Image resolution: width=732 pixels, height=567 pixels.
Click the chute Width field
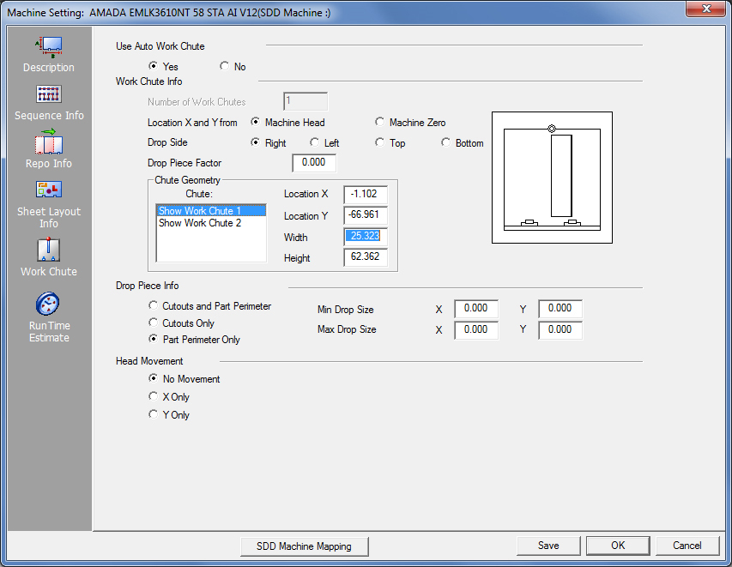(366, 236)
